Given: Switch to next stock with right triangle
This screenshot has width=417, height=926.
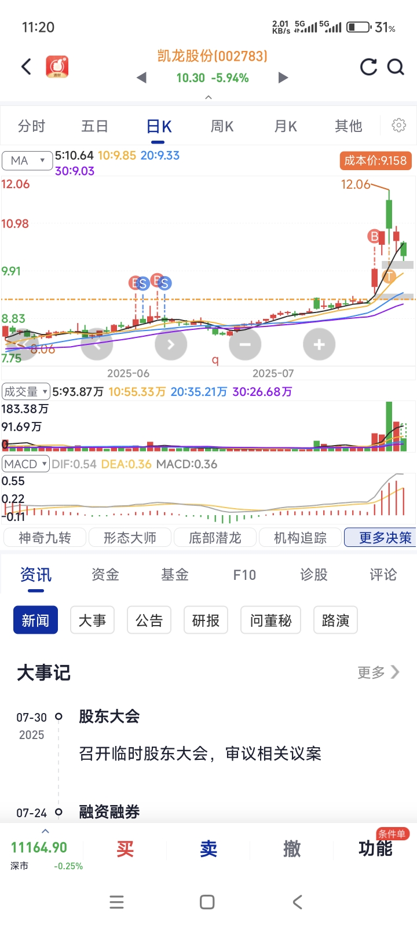Looking at the screenshot, I should 283,78.
